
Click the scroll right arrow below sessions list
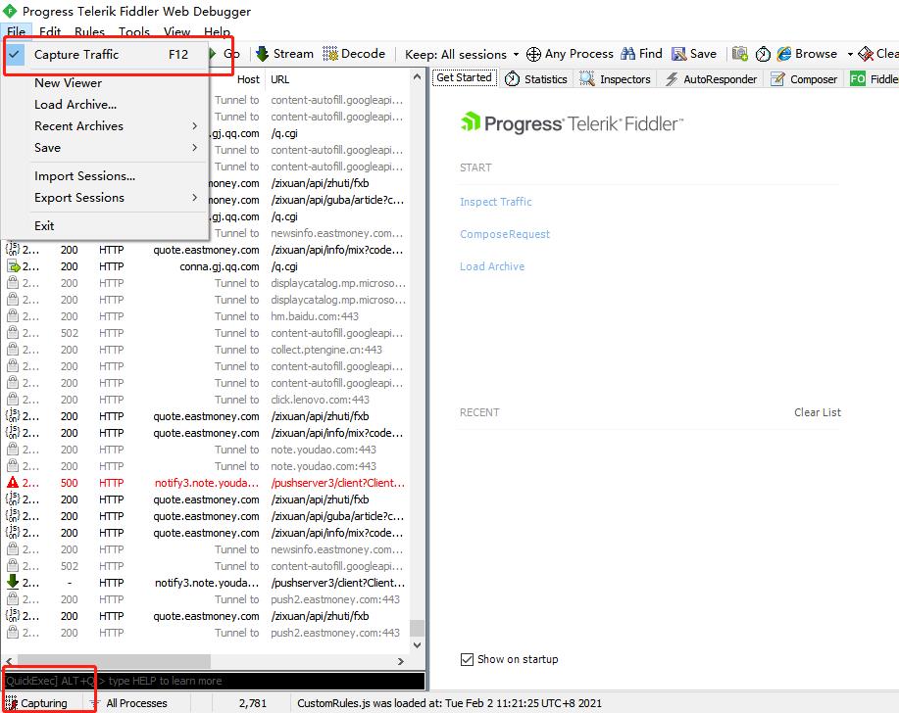pyautogui.click(x=401, y=661)
